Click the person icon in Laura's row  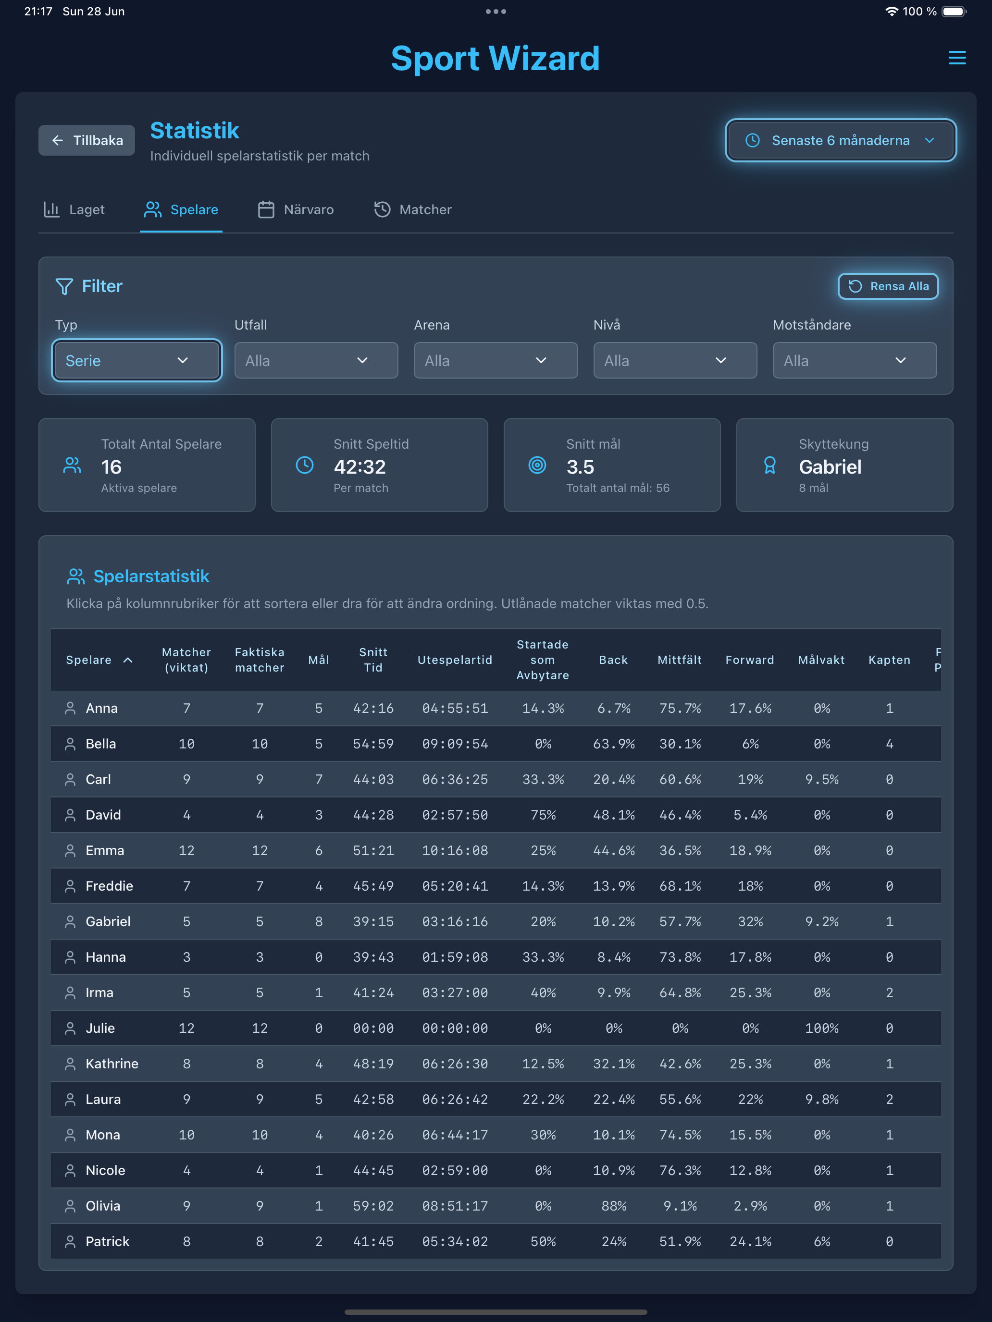[x=70, y=1100]
